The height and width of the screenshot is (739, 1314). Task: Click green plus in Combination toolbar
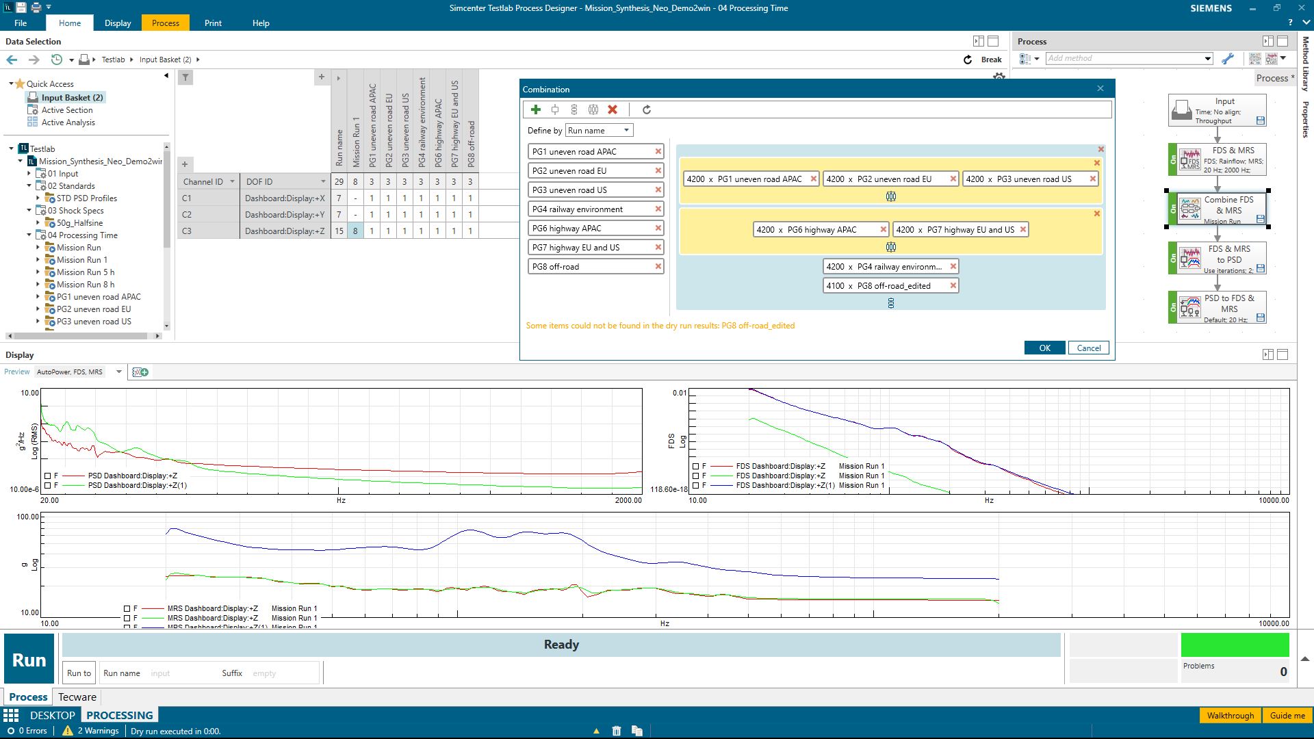tap(536, 109)
